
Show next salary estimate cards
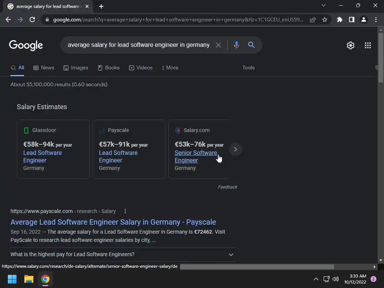pyautogui.click(x=235, y=149)
